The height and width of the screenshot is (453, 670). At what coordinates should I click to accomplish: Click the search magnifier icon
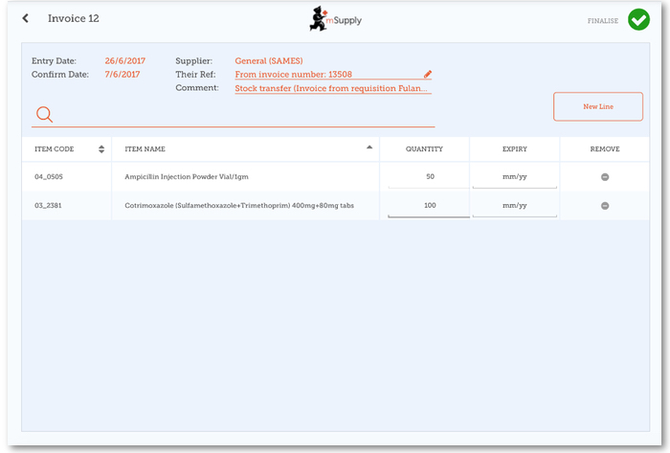click(43, 115)
